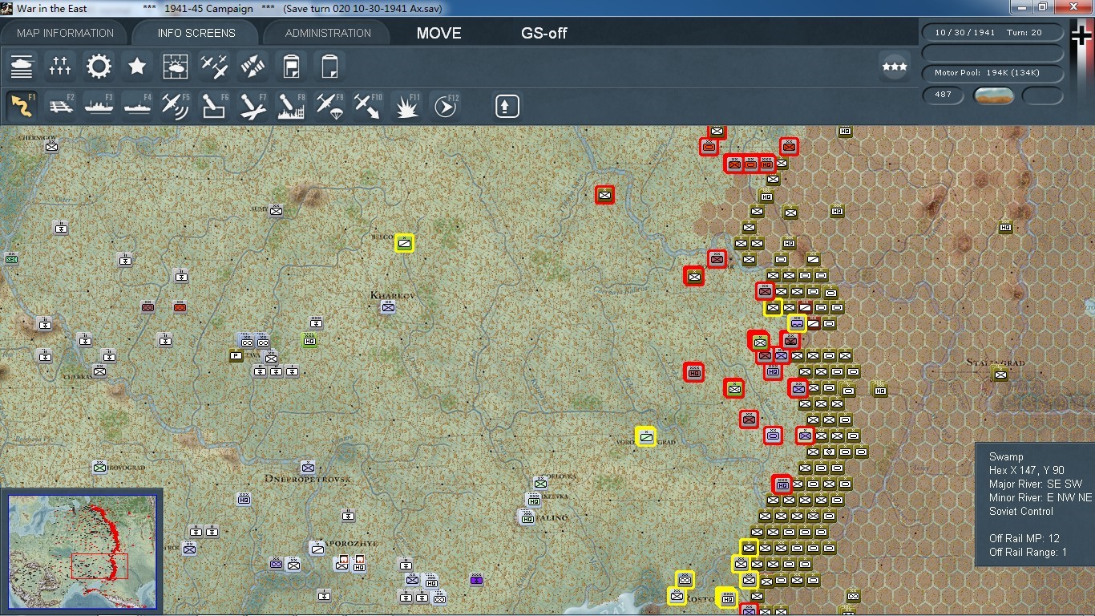The image size is (1095, 616).
Task: Open the Order of Battle tank icon
Action: (x=22, y=66)
